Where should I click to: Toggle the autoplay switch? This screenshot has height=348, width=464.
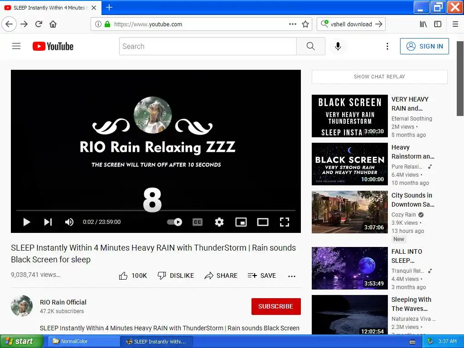pyautogui.click(x=174, y=222)
